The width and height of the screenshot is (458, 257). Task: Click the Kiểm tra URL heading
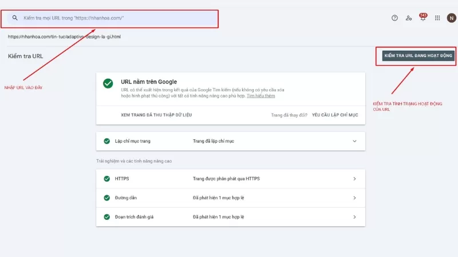click(x=25, y=56)
